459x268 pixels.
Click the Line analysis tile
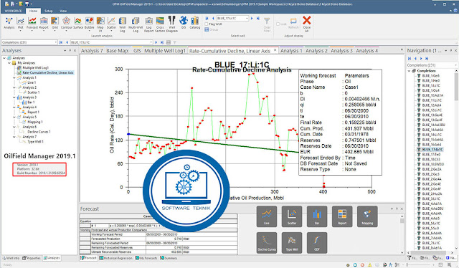coord(266,216)
